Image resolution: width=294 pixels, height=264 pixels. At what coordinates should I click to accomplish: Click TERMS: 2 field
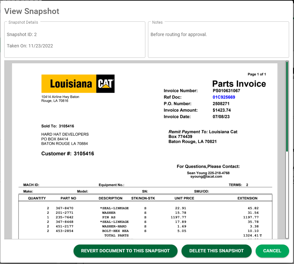coord(238,185)
